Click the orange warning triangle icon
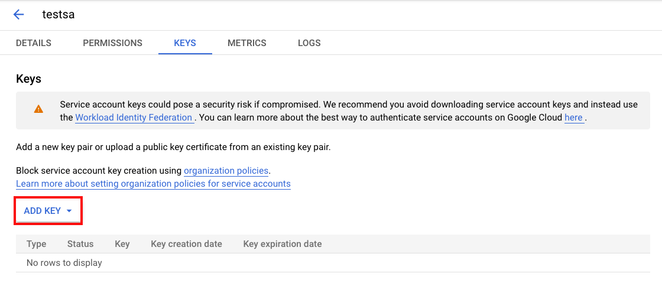 click(38, 109)
